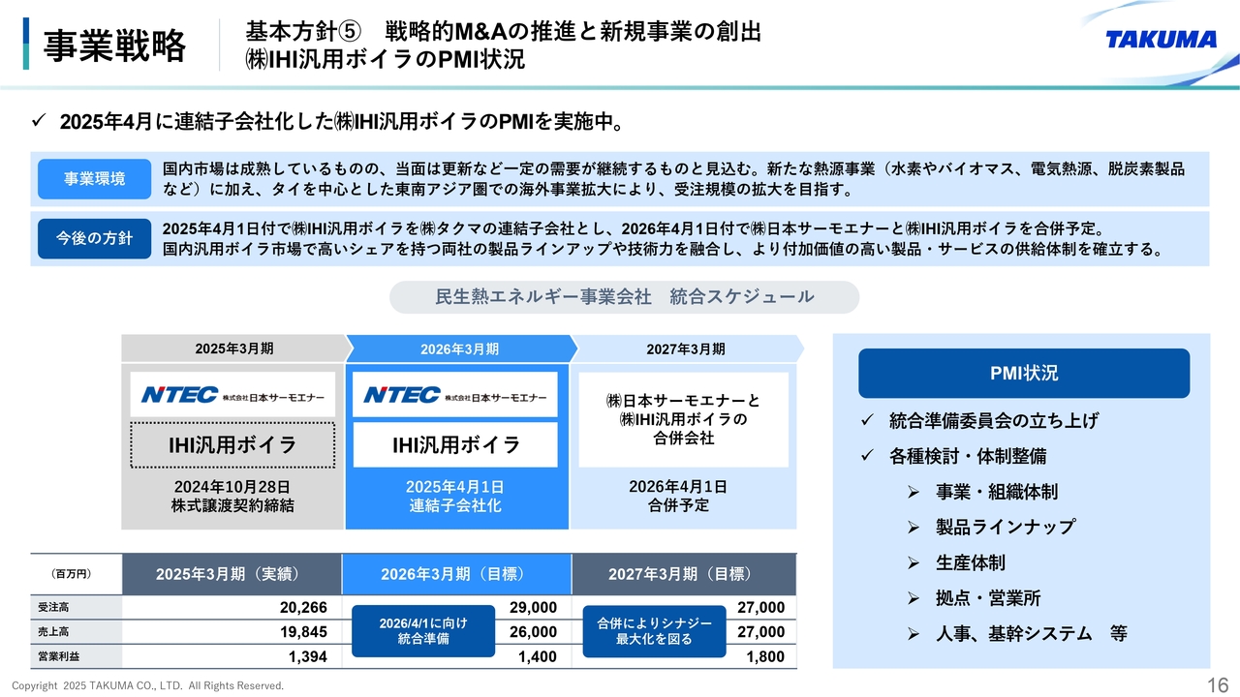The height and width of the screenshot is (697, 1240).
Task: Select the 2025年3月期 timeline chevron tab
Action: coord(232,348)
